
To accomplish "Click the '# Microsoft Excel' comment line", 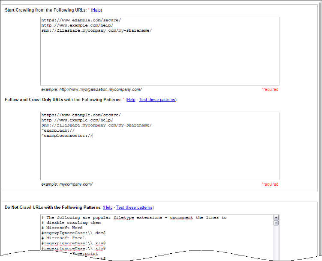I will [63, 238].
